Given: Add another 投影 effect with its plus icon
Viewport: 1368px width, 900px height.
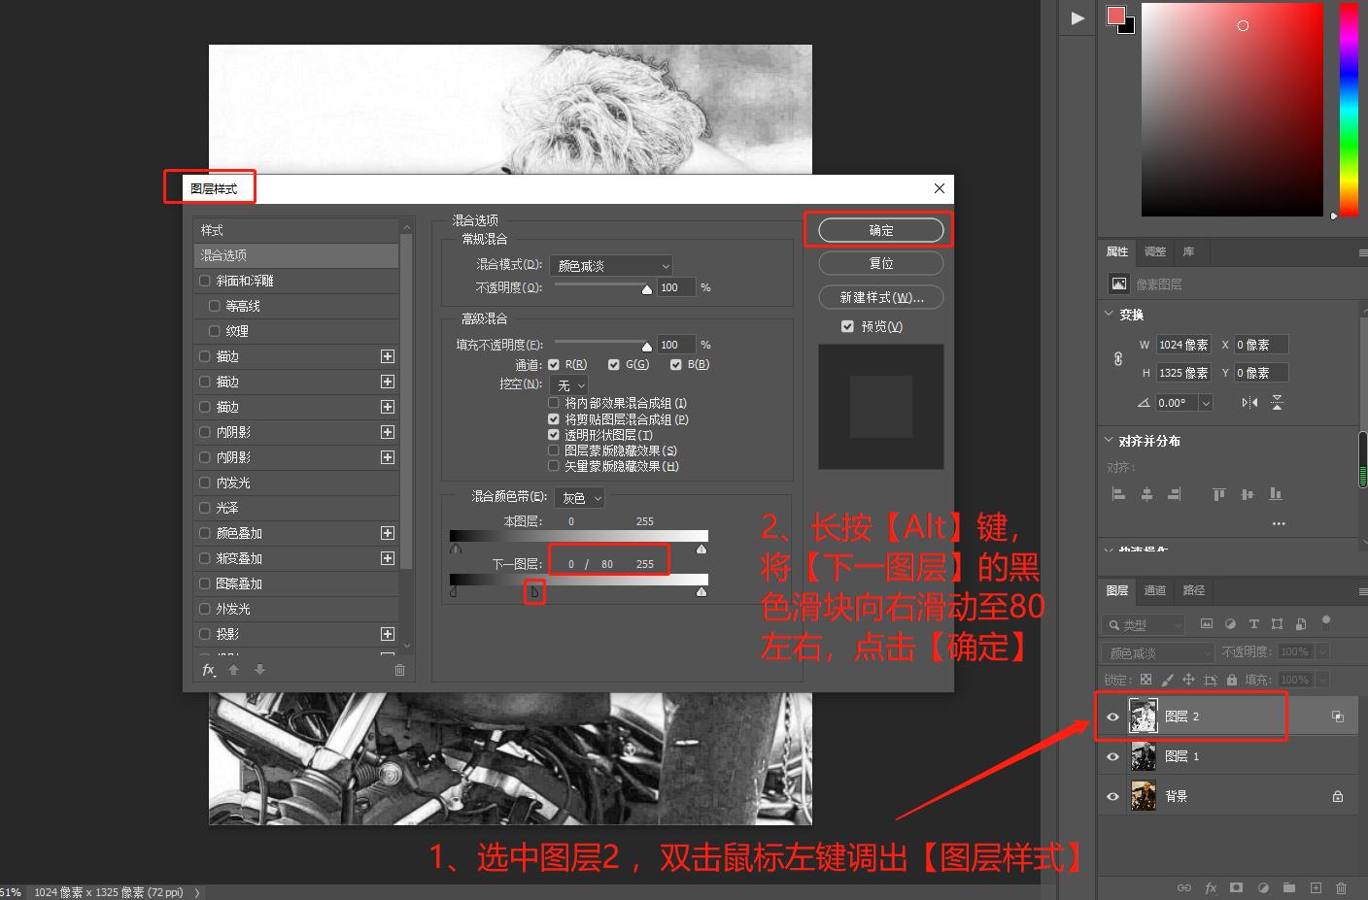Looking at the screenshot, I should point(388,634).
